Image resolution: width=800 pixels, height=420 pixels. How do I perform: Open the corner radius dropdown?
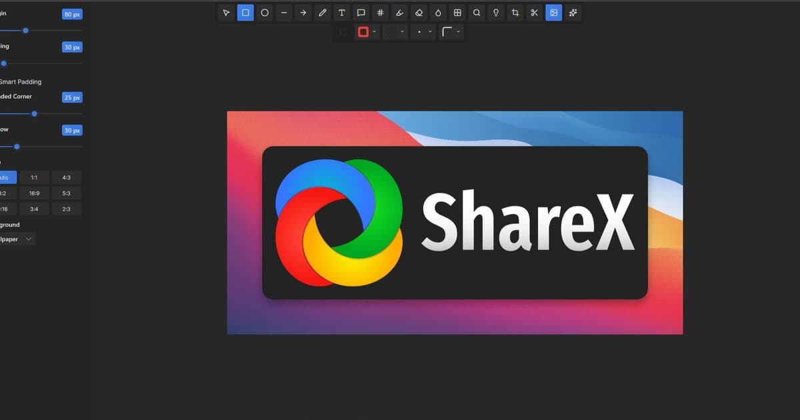[458, 31]
